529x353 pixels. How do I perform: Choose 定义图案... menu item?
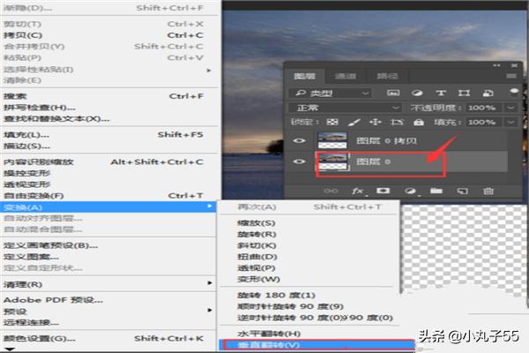point(108,257)
